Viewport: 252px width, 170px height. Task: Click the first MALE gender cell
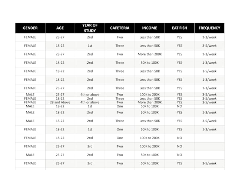pyautogui.click(x=30, y=94)
